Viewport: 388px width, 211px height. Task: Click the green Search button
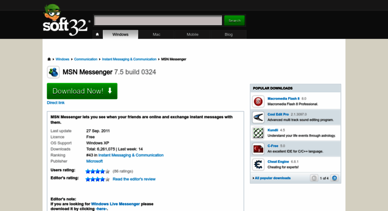click(x=234, y=20)
